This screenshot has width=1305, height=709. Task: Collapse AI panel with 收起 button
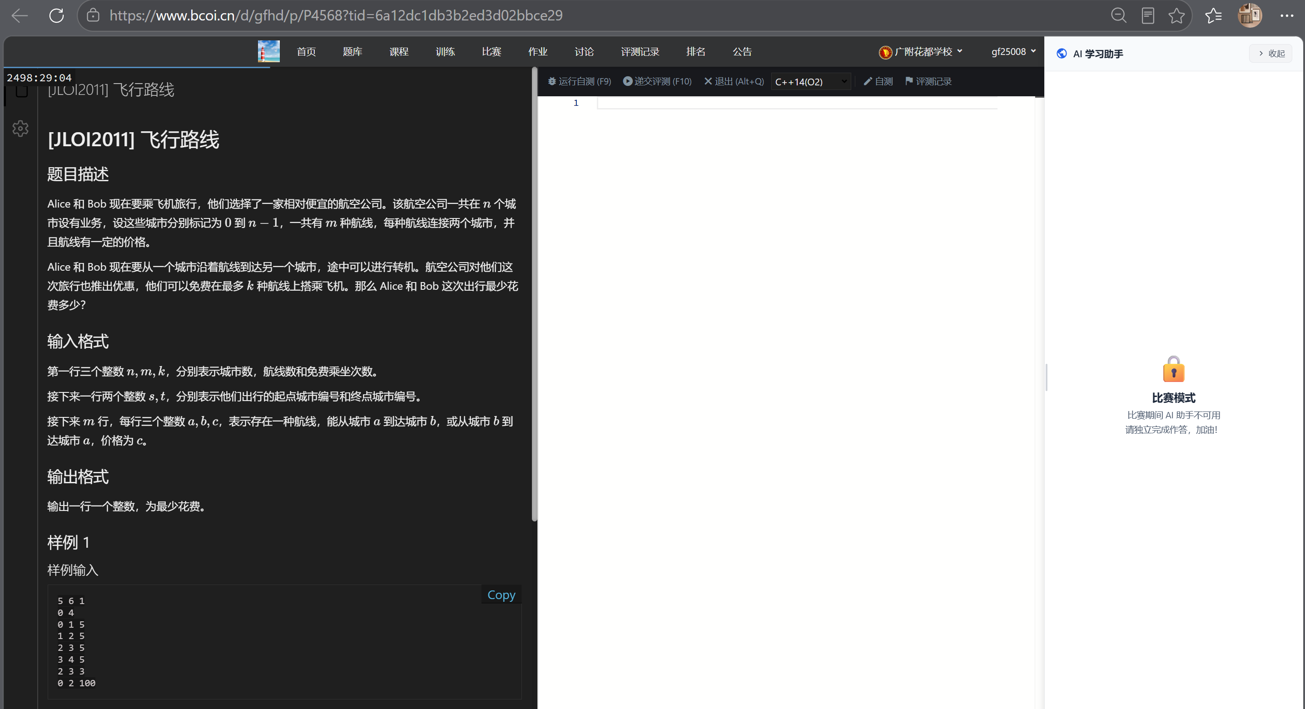tap(1271, 53)
